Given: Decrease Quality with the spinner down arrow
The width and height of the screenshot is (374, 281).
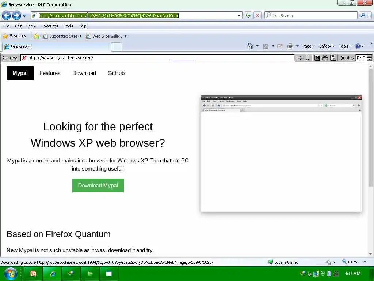Looking at the screenshot, I should coord(369,59).
